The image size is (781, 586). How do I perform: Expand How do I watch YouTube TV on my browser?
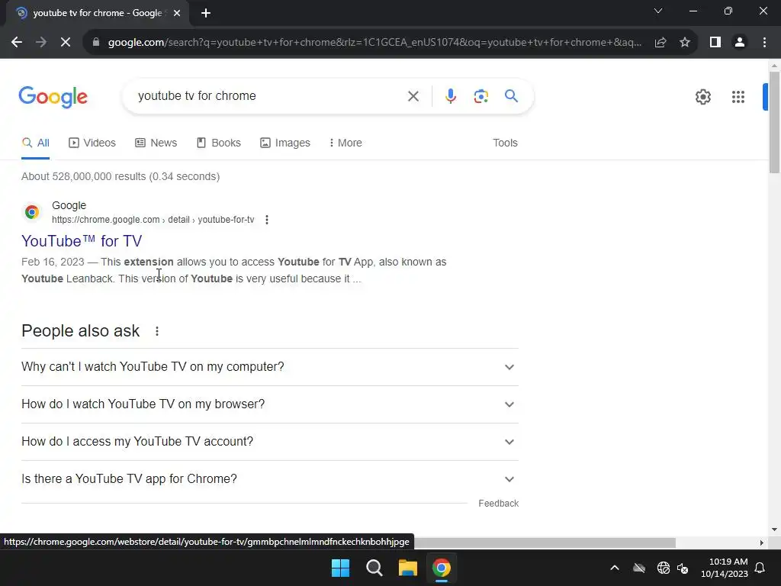270,404
